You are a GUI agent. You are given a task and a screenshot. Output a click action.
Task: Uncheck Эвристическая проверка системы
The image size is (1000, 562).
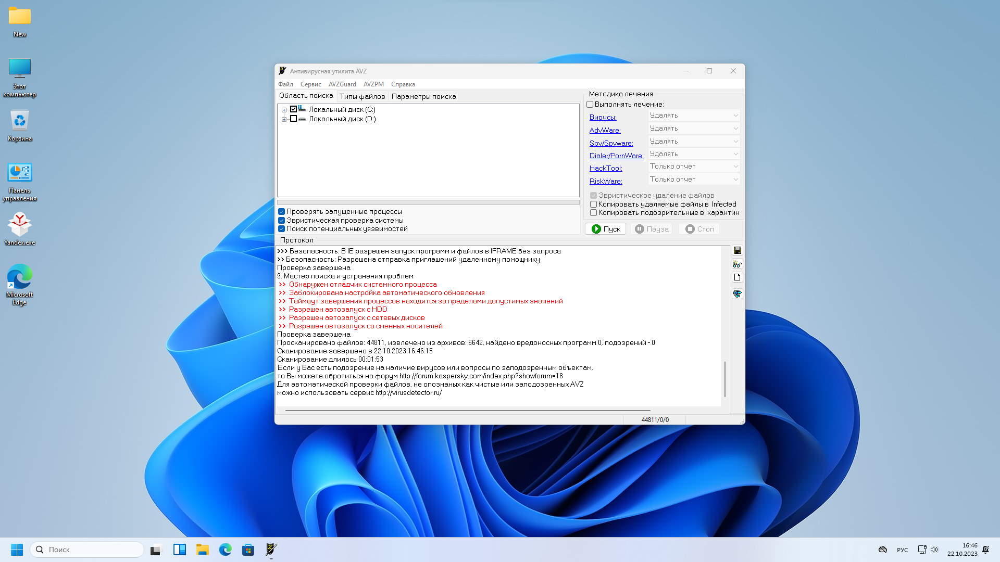(281, 220)
